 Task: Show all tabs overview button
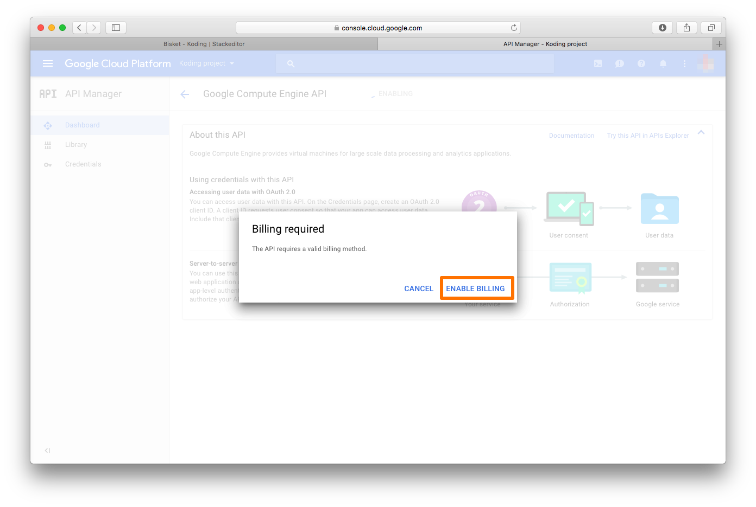[x=711, y=28]
